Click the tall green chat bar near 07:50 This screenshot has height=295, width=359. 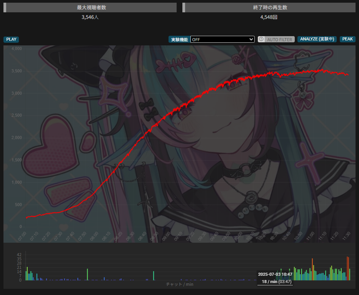[87, 274]
